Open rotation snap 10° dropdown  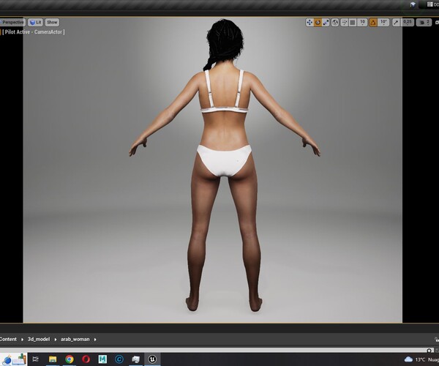[383, 23]
